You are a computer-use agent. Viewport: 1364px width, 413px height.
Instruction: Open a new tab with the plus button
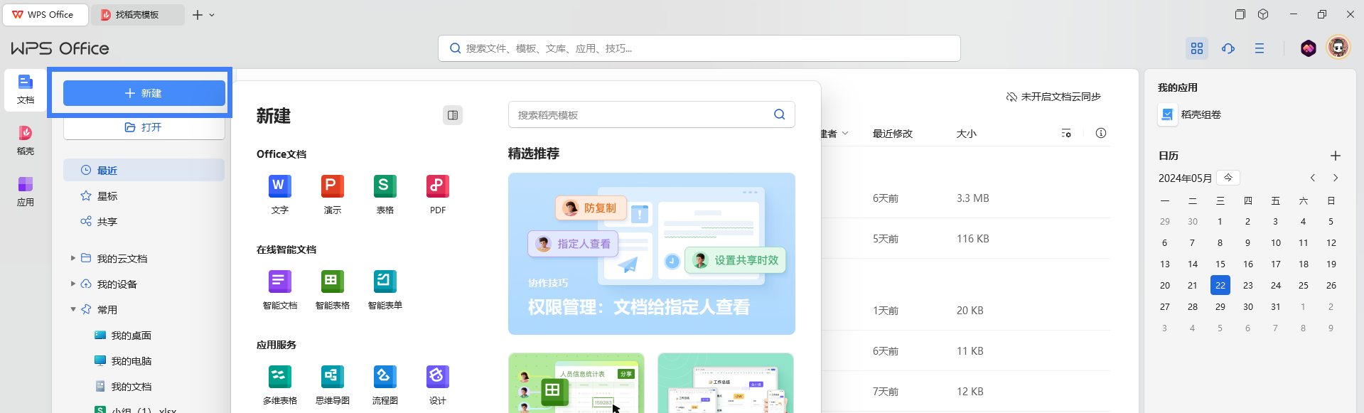(198, 15)
